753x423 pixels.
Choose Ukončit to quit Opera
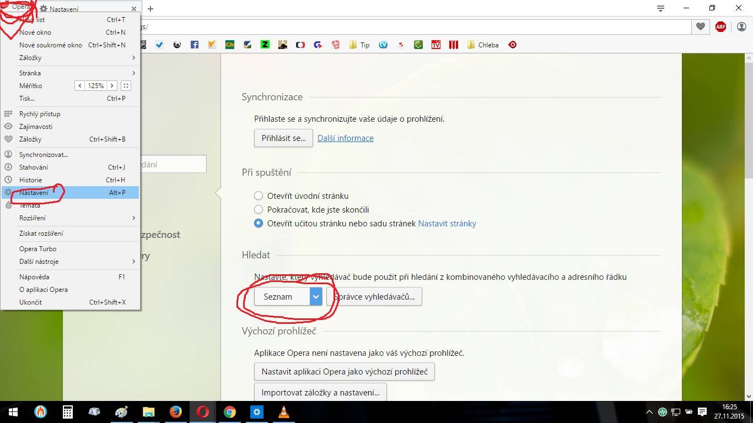click(x=70, y=302)
